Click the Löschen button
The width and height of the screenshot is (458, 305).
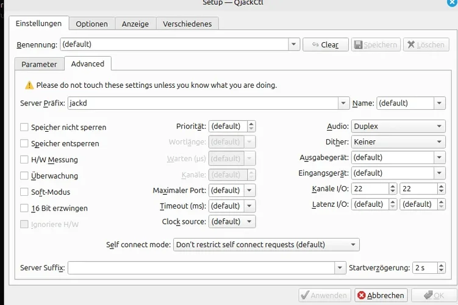tap(426, 45)
